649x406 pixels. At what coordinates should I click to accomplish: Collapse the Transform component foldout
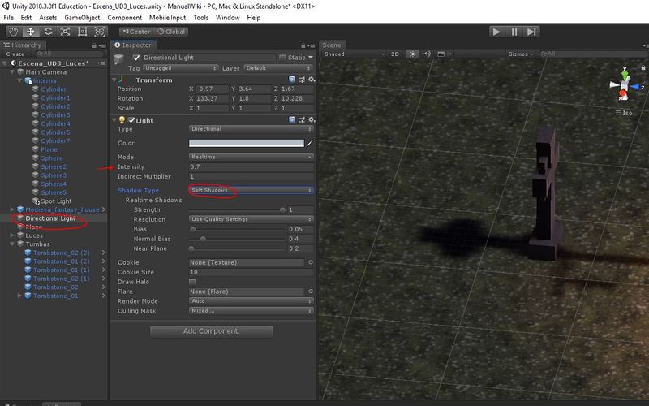(114, 80)
